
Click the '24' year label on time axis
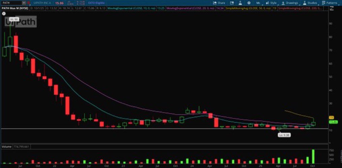(x=193, y=166)
